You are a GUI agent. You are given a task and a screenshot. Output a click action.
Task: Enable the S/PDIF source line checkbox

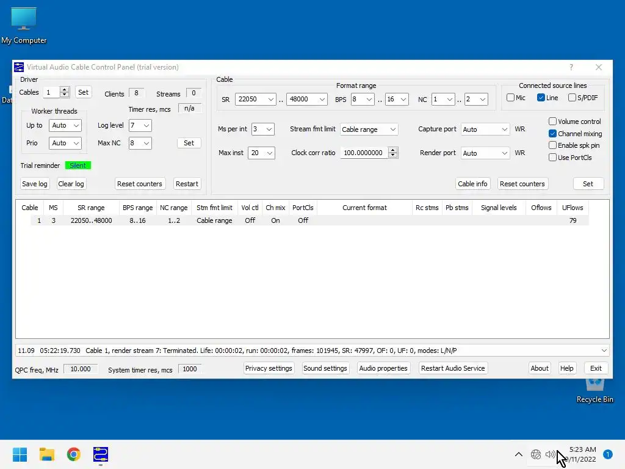[572, 97]
